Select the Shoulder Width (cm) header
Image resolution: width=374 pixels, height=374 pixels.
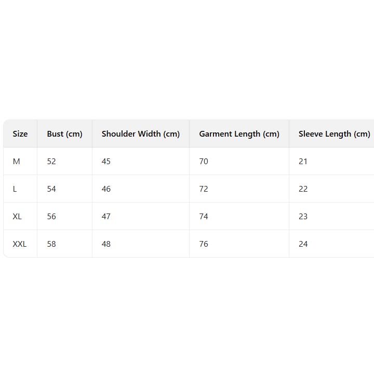click(141, 134)
